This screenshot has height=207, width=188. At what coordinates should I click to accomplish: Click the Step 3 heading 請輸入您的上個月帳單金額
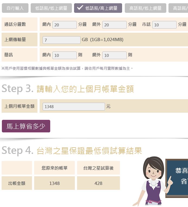85,89
